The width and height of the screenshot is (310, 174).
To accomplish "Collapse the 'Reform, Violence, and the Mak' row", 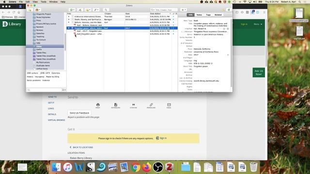I will [x=69, y=23].
